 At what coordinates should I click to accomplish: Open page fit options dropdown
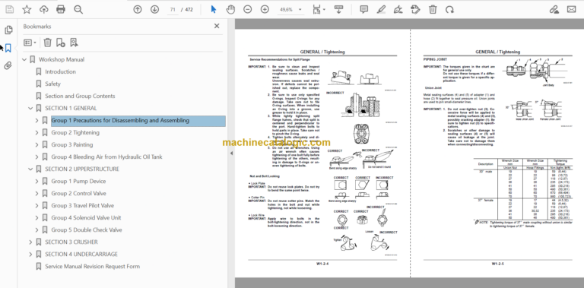click(319, 9)
